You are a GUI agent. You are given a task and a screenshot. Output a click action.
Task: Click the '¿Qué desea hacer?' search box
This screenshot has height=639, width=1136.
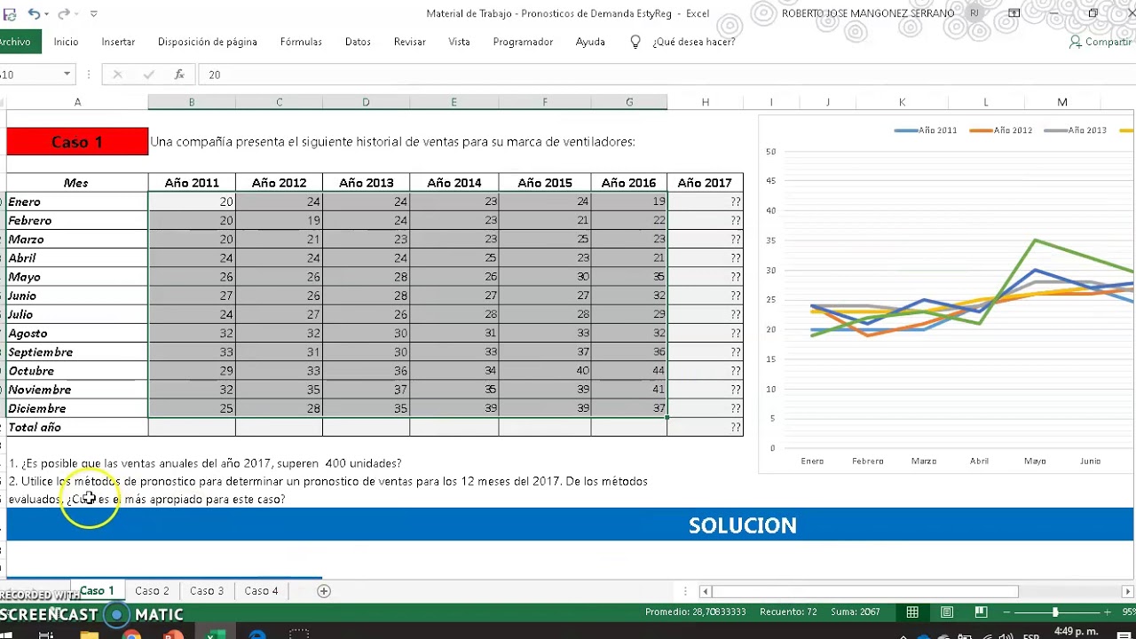pyautogui.click(x=693, y=42)
